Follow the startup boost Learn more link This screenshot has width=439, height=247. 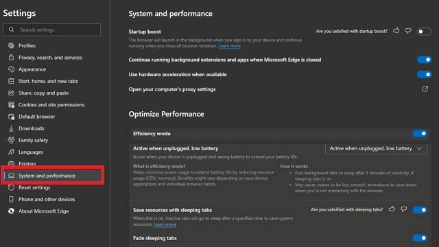(x=229, y=46)
